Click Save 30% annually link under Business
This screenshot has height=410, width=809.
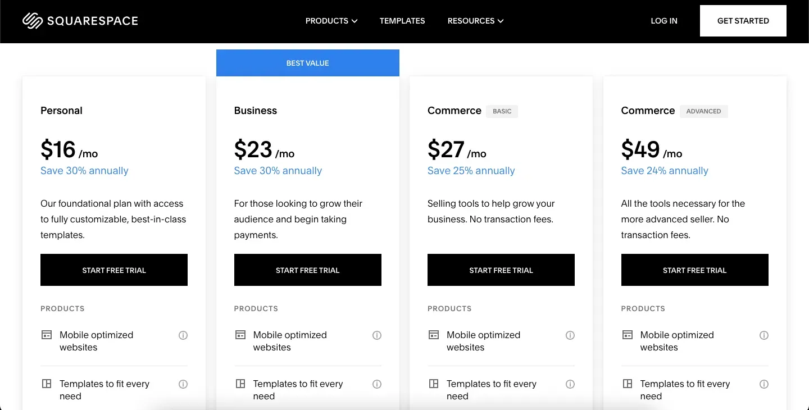point(278,171)
